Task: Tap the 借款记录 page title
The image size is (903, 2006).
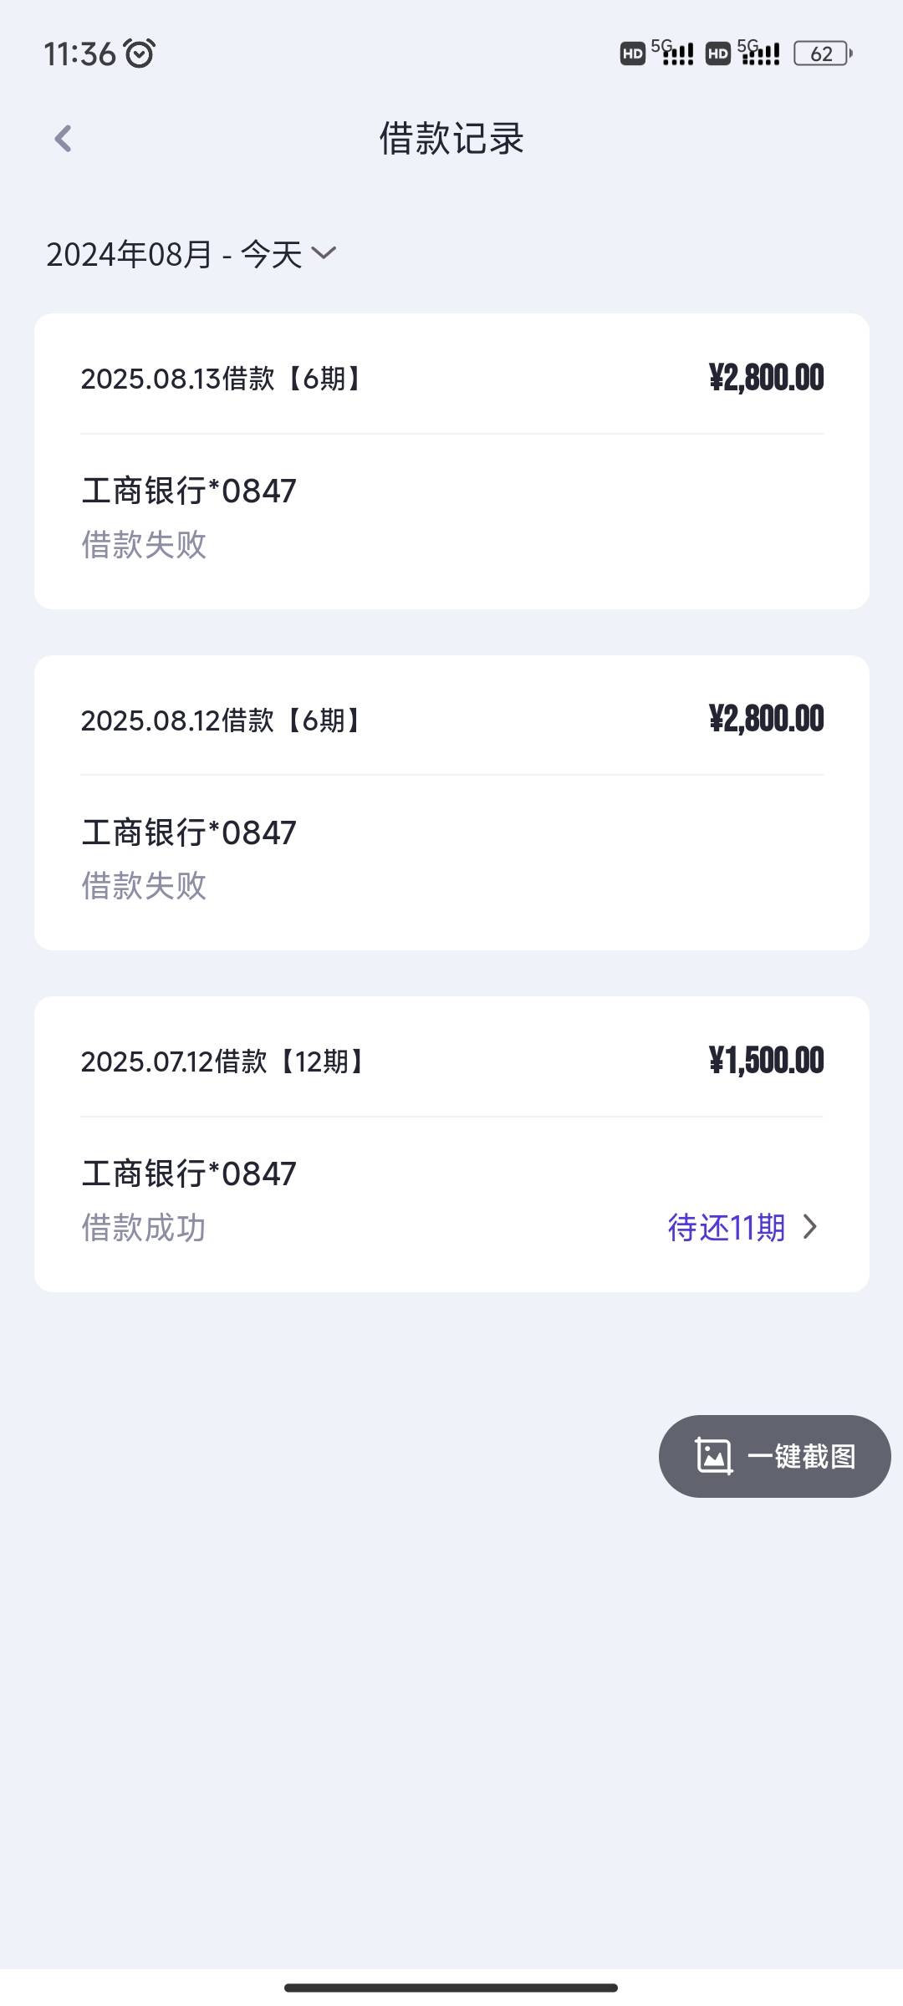Action: pos(451,139)
